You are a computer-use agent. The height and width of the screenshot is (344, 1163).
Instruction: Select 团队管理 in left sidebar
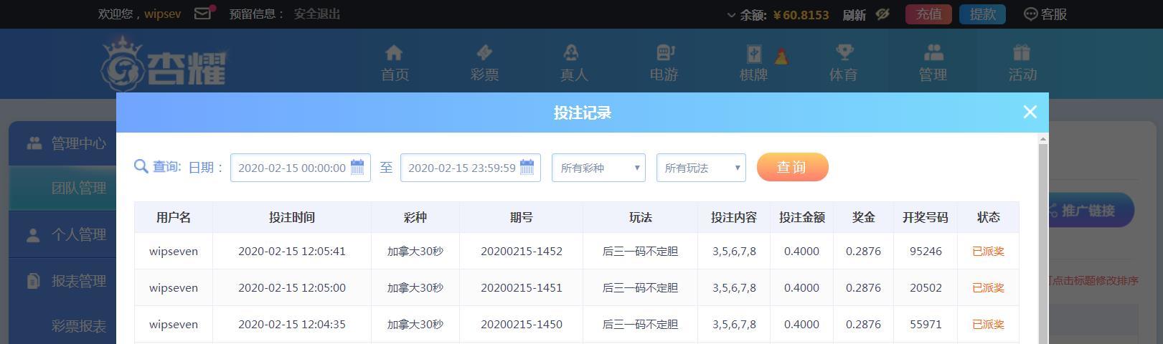click(x=62, y=188)
